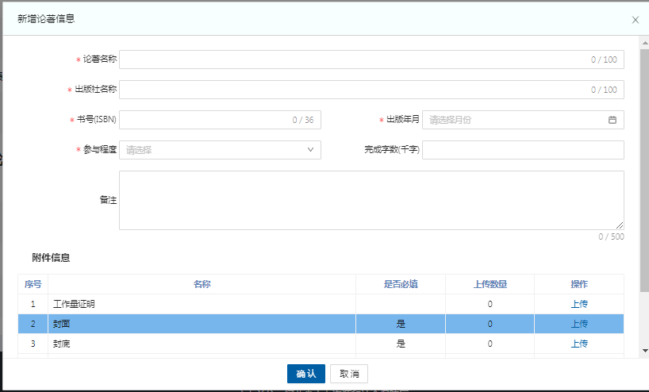The image size is (649, 392).
Task: Click the 是否必填 column header
Action: click(401, 284)
